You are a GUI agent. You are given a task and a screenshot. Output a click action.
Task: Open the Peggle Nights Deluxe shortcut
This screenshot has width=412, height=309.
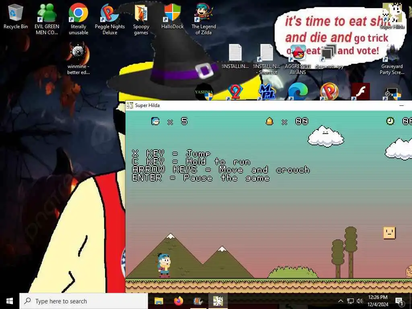tap(109, 19)
